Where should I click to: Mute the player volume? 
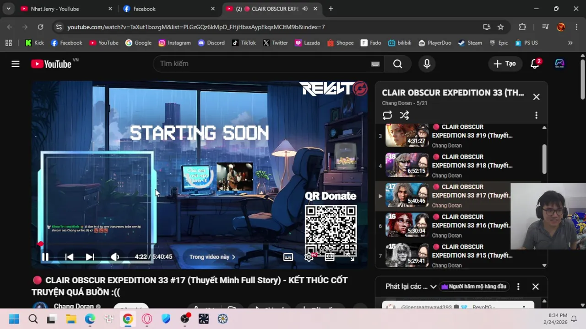[x=115, y=257]
